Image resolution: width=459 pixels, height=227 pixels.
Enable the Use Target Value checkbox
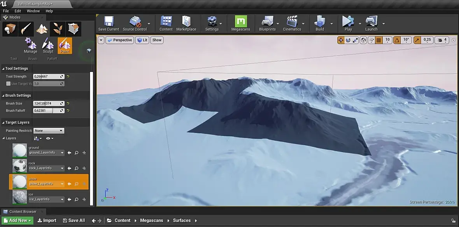[x=9, y=84]
